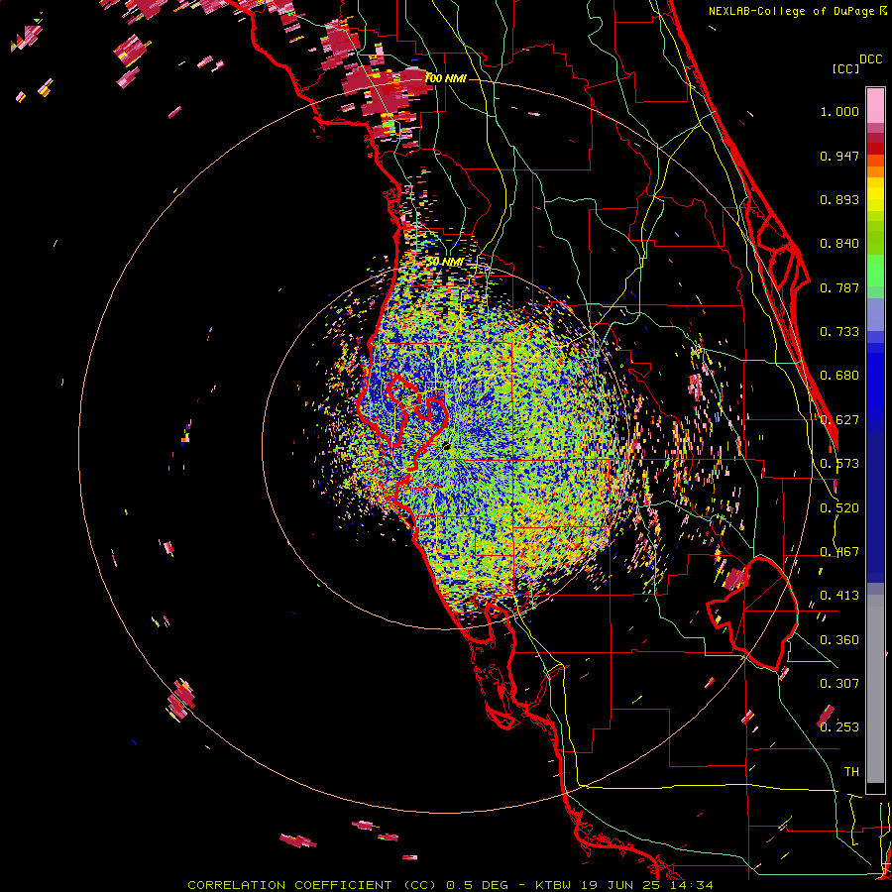Click the Correlation Coefficient title caption
The width and height of the screenshot is (892, 892).
coord(450,885)
